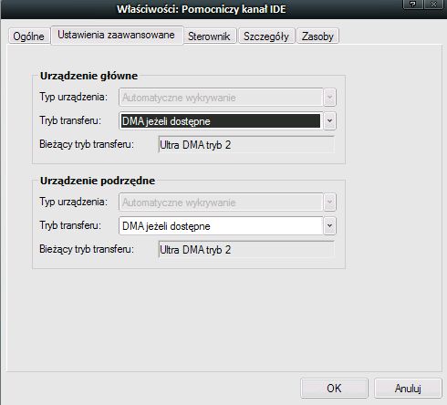The height and width of the screenshot is (405, 447).
Task: Switch to the Ogólne tab
Action: click(x=28, y=36)
